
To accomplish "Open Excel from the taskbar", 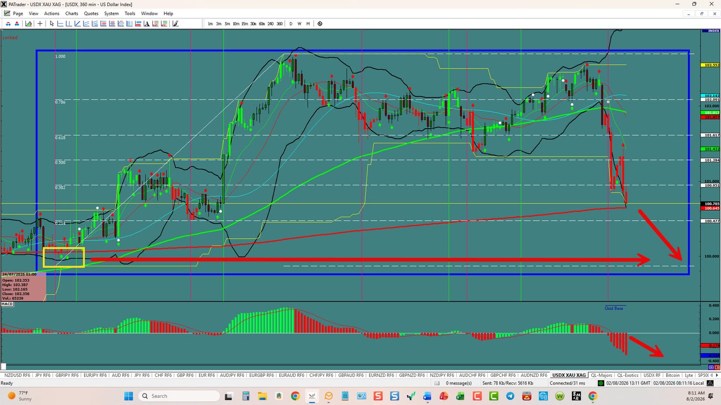I will (x=460, y=396).
